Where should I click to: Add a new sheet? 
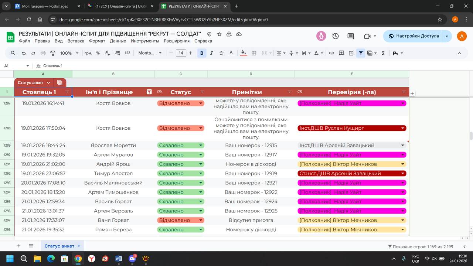point(19,246)
